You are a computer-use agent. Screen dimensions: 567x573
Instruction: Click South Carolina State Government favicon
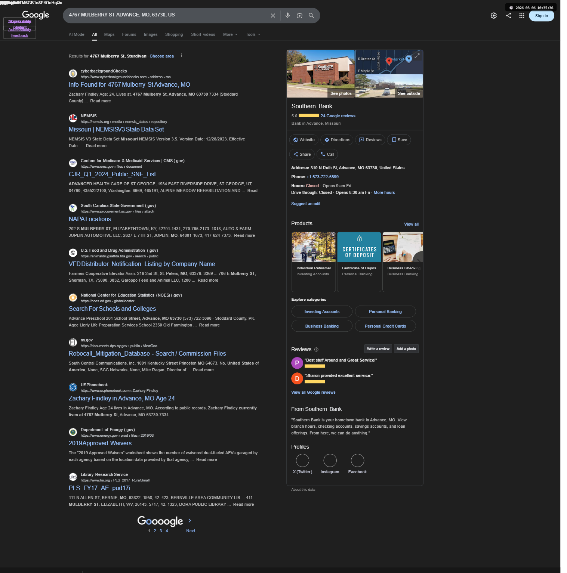(73, 208)
